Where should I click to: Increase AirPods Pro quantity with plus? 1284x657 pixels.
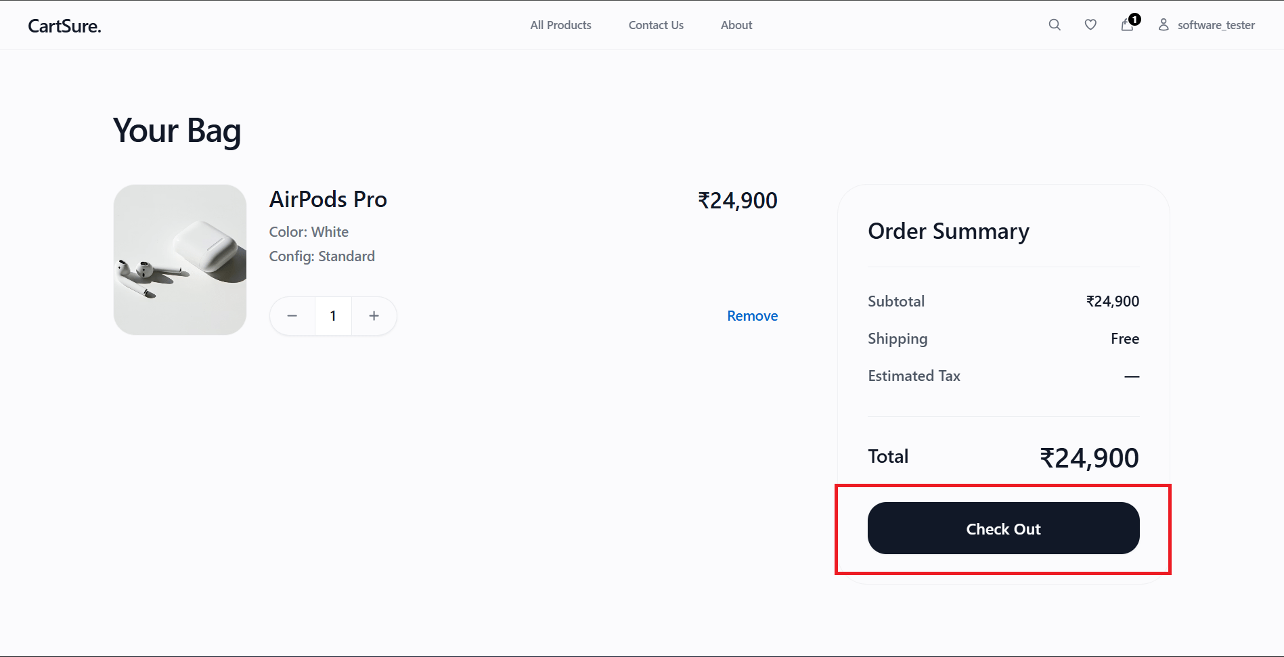coord(374,316)
